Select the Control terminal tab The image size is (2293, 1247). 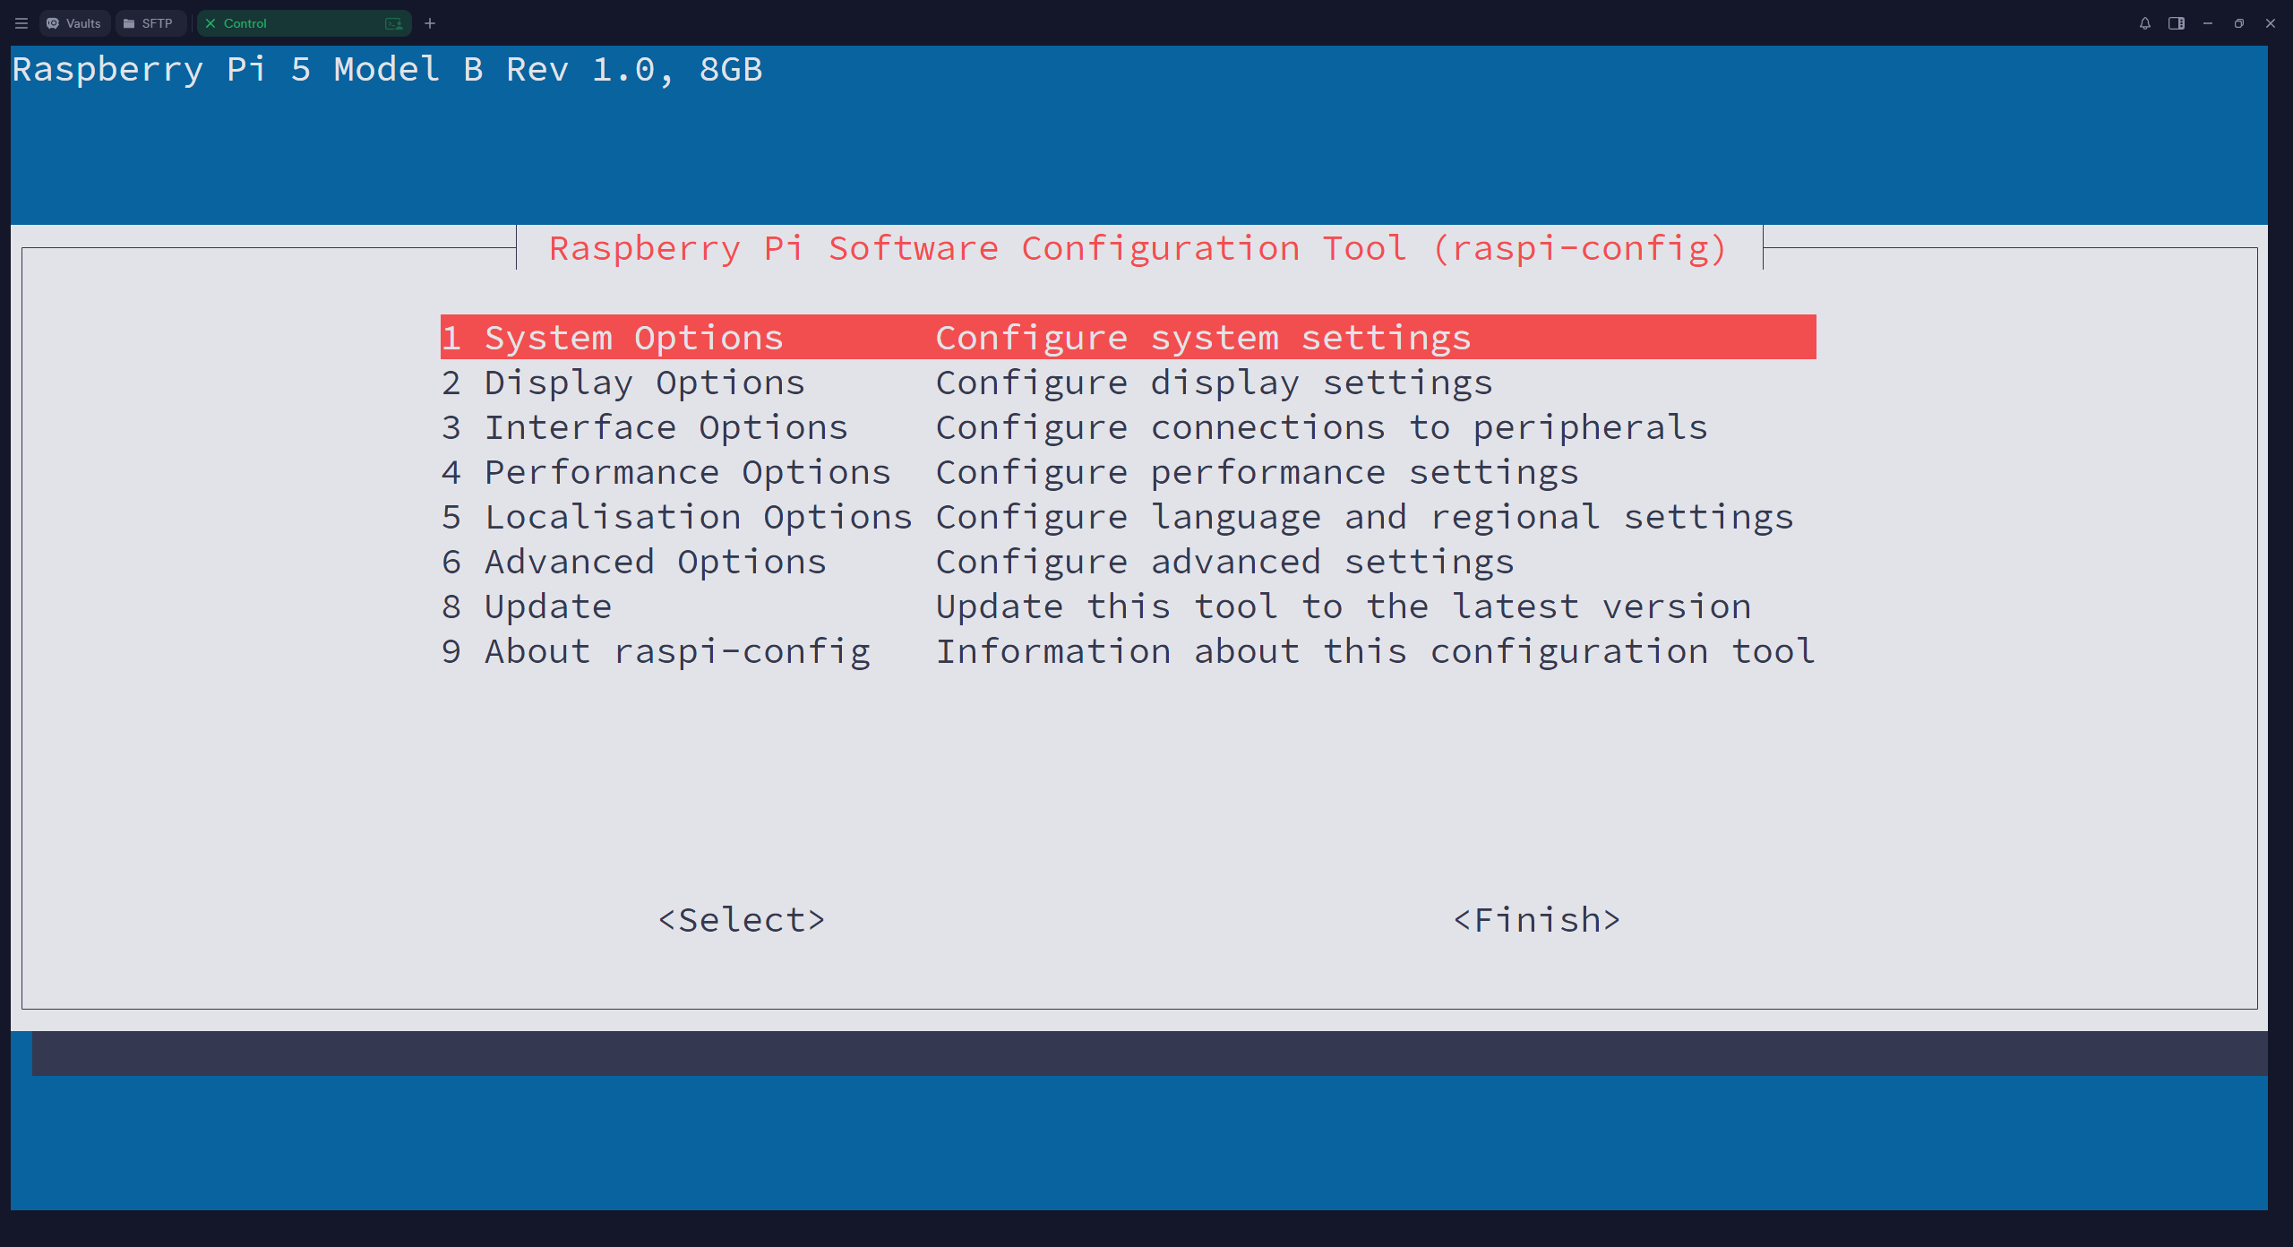(287, 23)
